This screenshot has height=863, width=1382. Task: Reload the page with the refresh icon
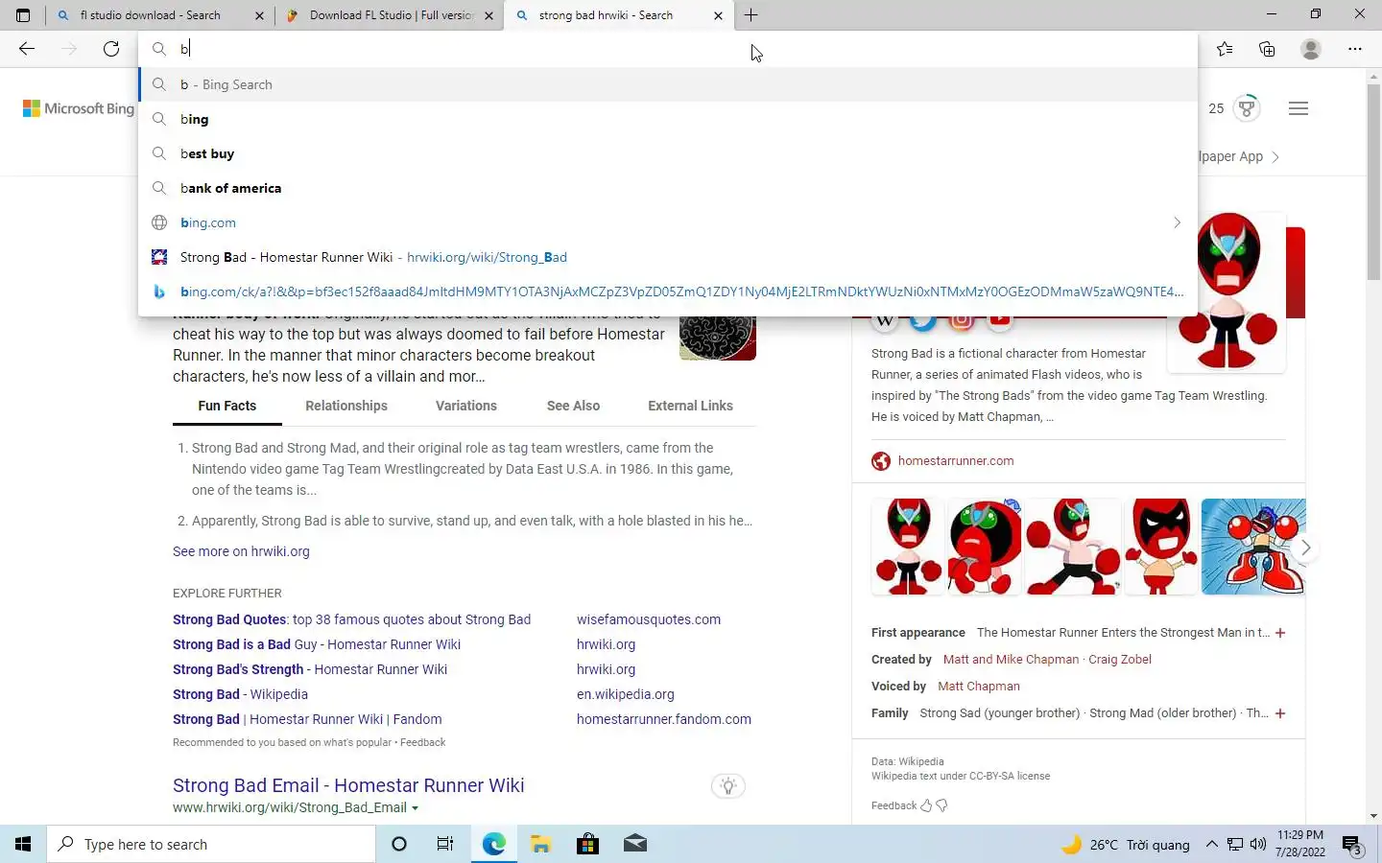click(x=111, y=49)
